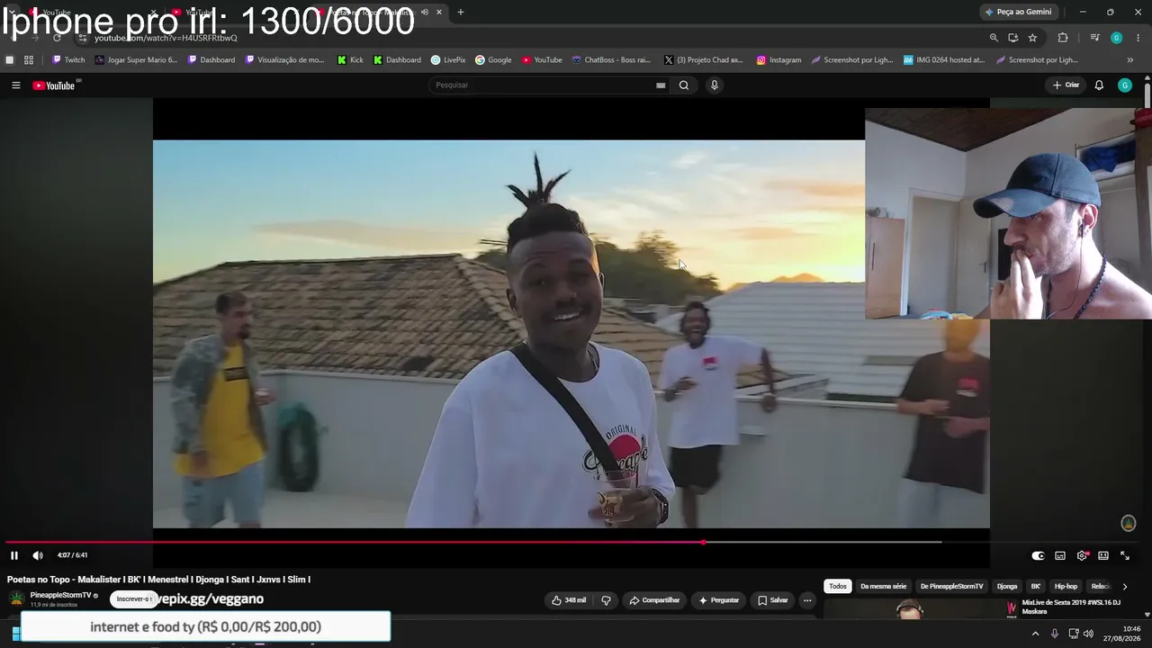
Task: Bookmark this page with the star
Action: [x=1032, y=38]
